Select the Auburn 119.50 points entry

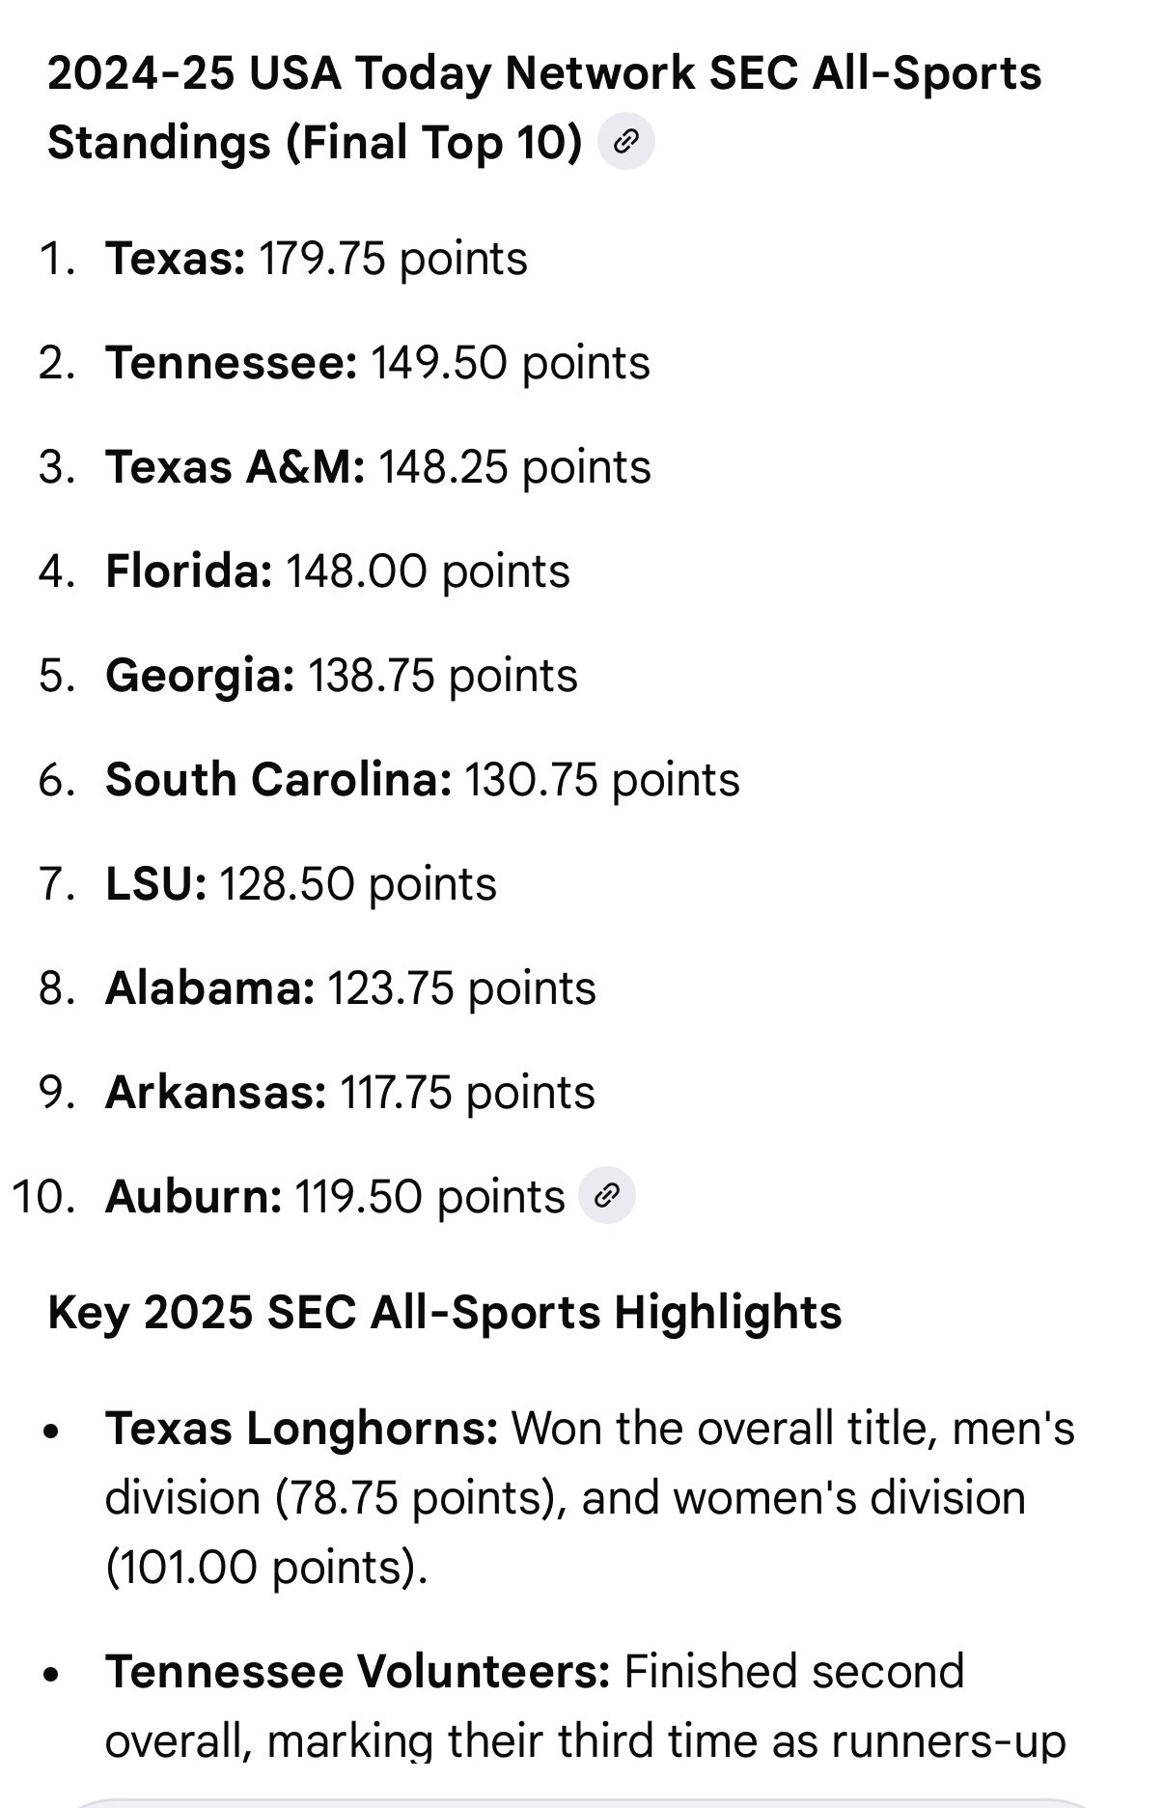pyautogui.click(x=335, y=1197)
